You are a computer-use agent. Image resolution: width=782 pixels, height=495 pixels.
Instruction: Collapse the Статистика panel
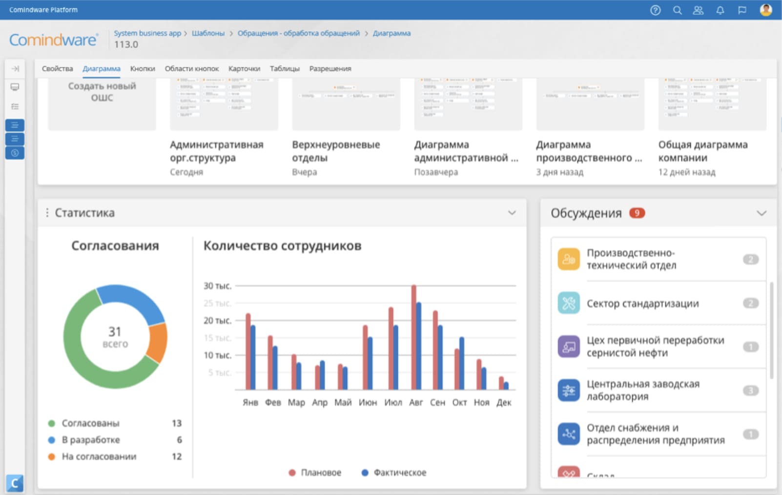[x=512, y=213]
